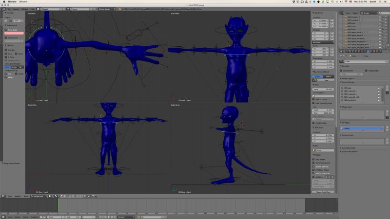This screenshot has height=219, width=390.
Task: Open the Render properties tab
Action: (347, 51)
